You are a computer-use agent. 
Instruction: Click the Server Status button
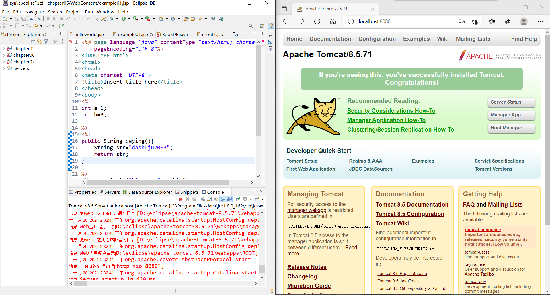coord(511,102)
